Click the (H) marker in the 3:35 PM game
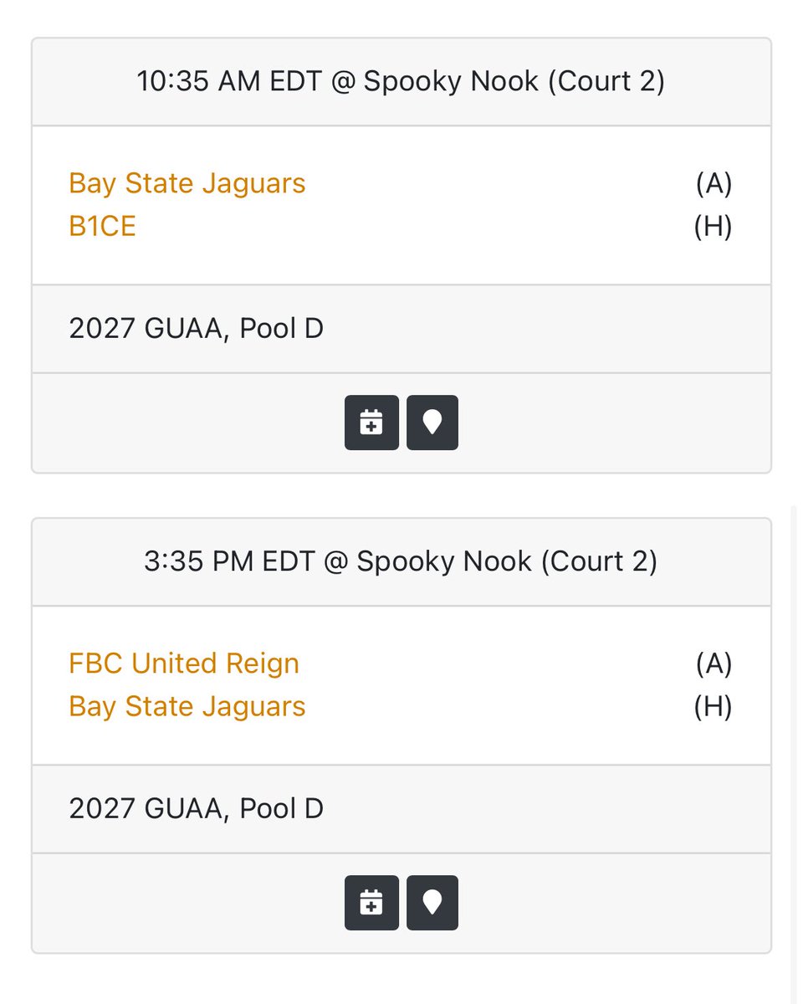The height and width of the screenshot is (1004, 803). [713, 707]
